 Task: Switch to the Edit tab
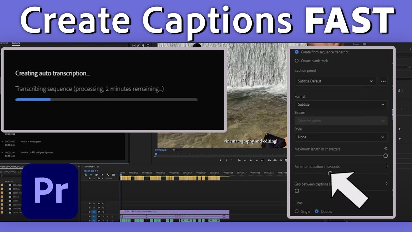point(364,44)
